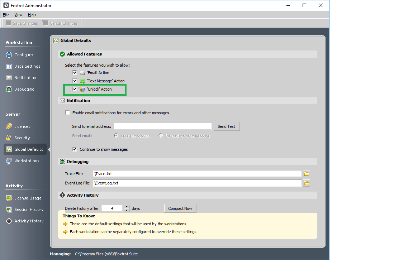Click the envelope icon in Notification section header
Viewport: 413px width, 260px height.
(62, 101)
